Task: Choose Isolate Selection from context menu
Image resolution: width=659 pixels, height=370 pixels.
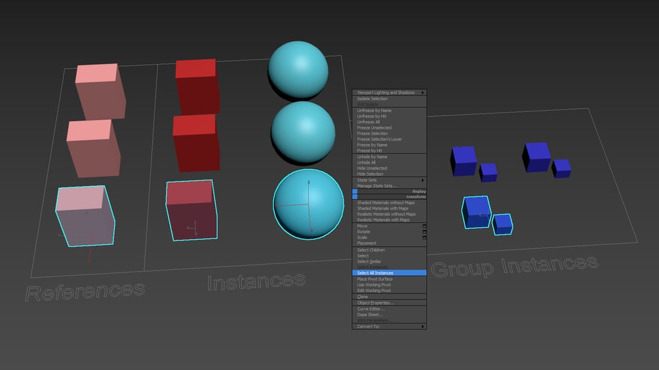Action: pyautogui.click(x=372, y=99)
